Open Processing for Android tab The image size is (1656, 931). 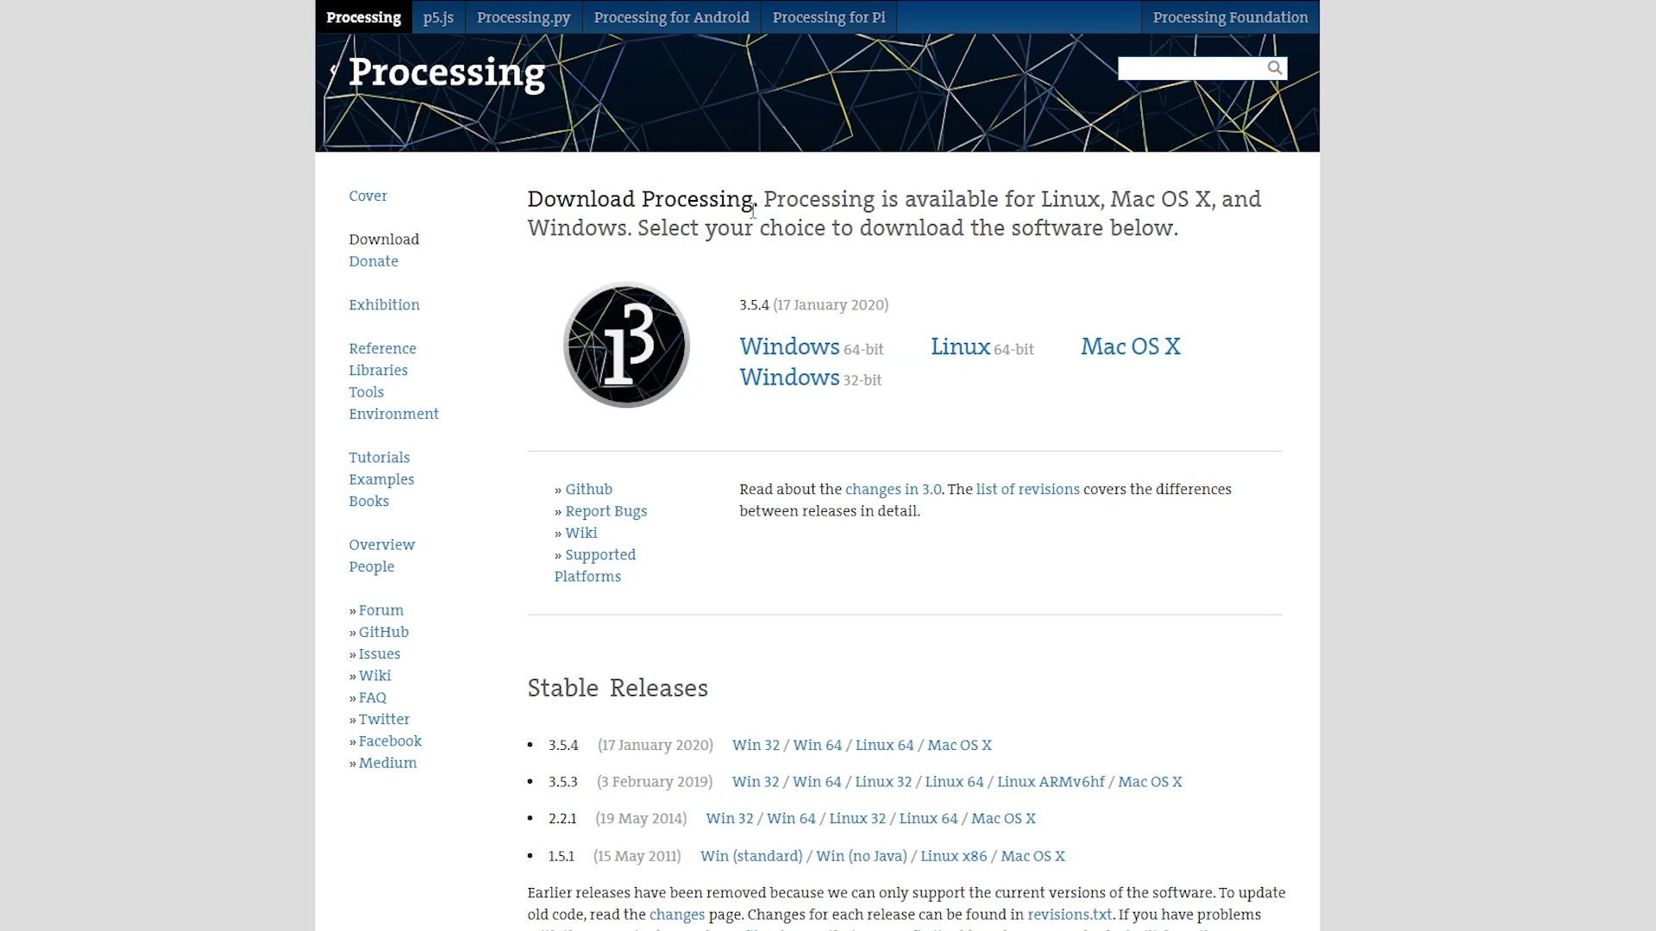coord(671,17)
